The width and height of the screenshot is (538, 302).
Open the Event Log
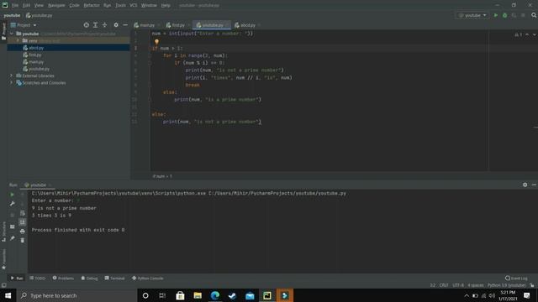[516, 278]
